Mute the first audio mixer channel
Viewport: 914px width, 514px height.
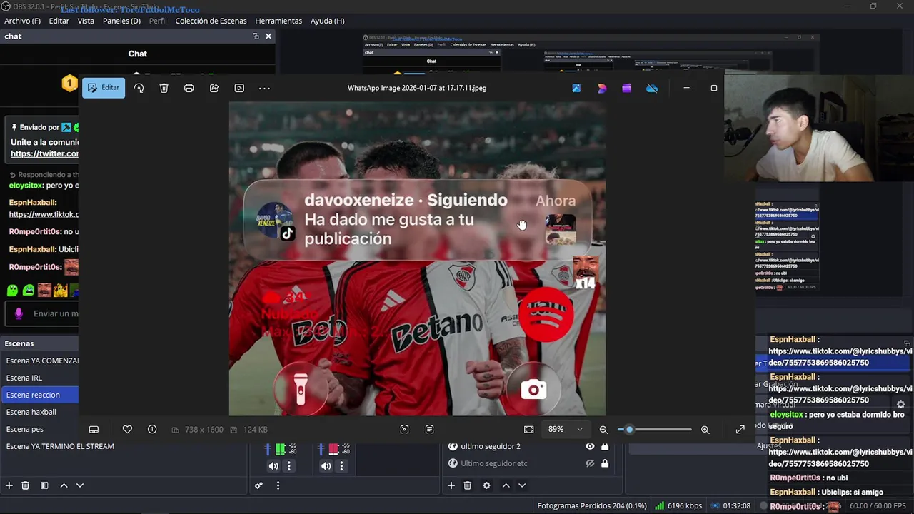point(273,466)
